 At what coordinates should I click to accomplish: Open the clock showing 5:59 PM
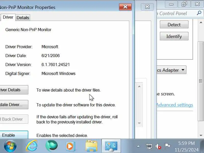click(x=186, y=143)
